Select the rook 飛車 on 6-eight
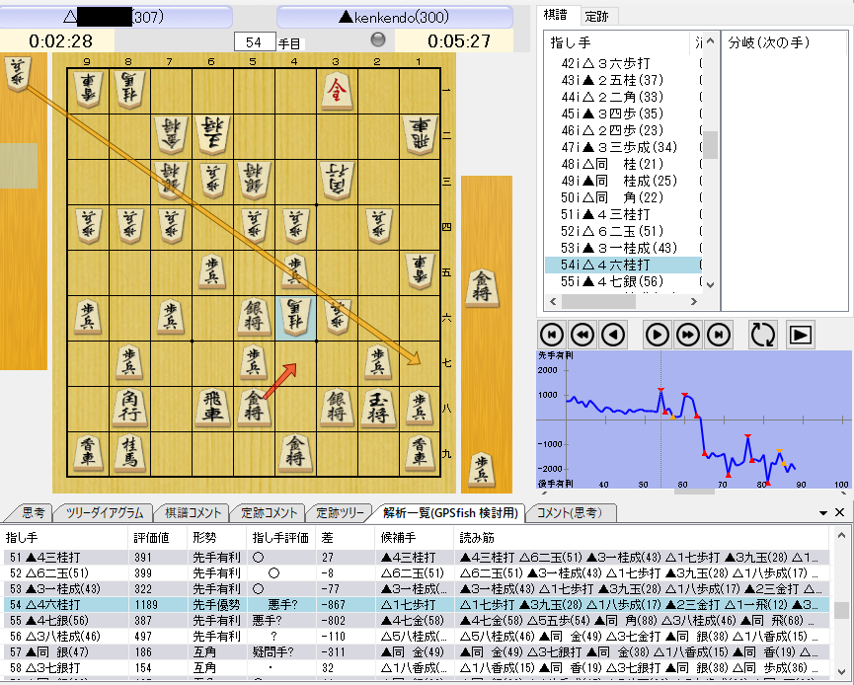Viewport: 854px width, 685px height. pos(212,409)
